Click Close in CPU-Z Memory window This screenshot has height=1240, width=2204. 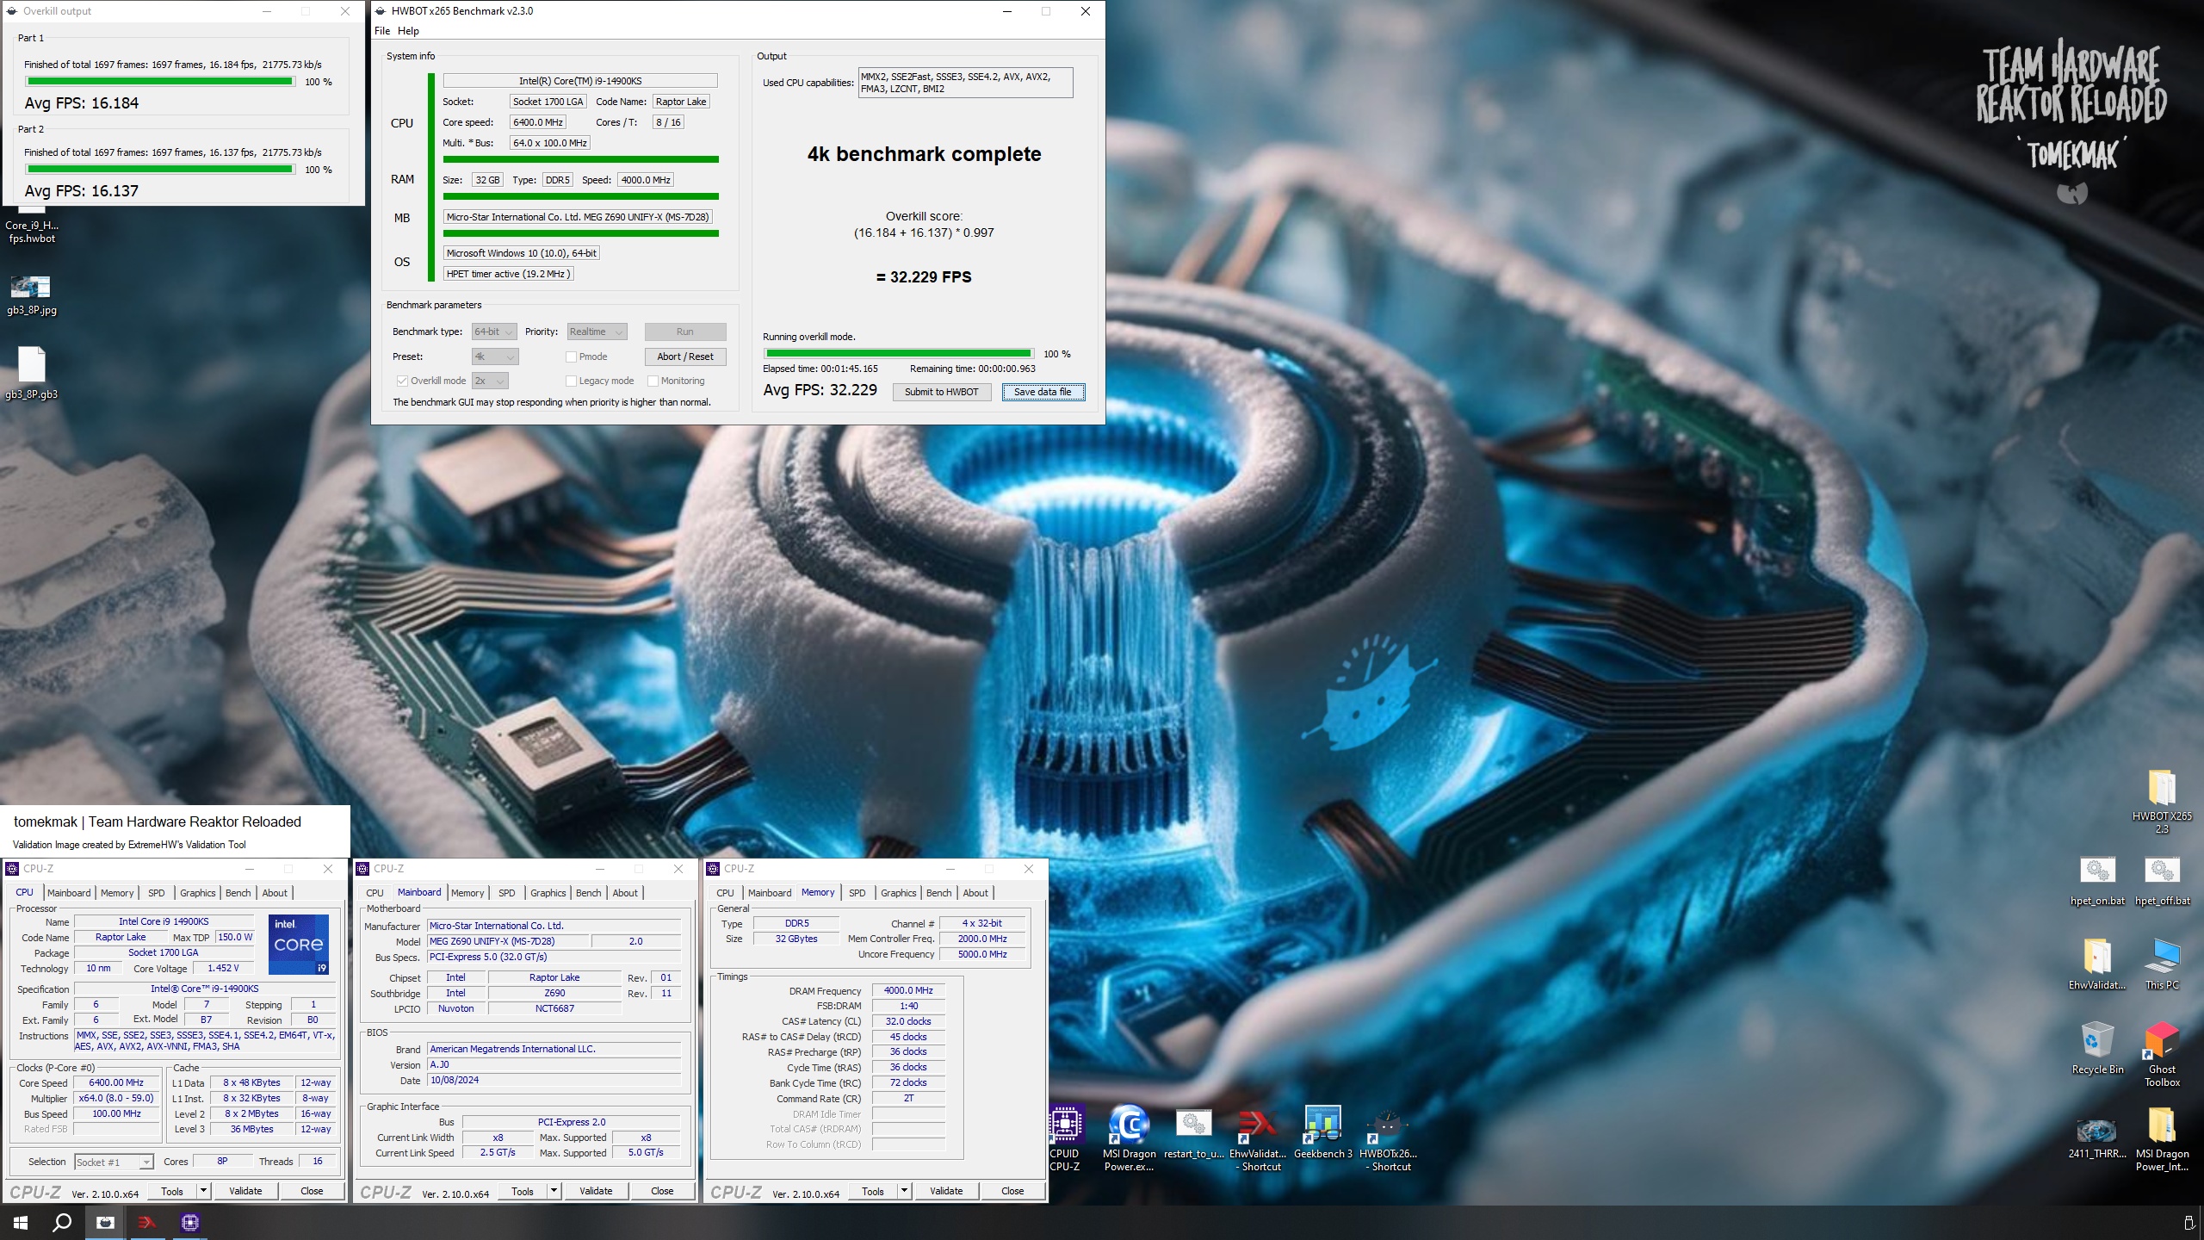1012,1191
